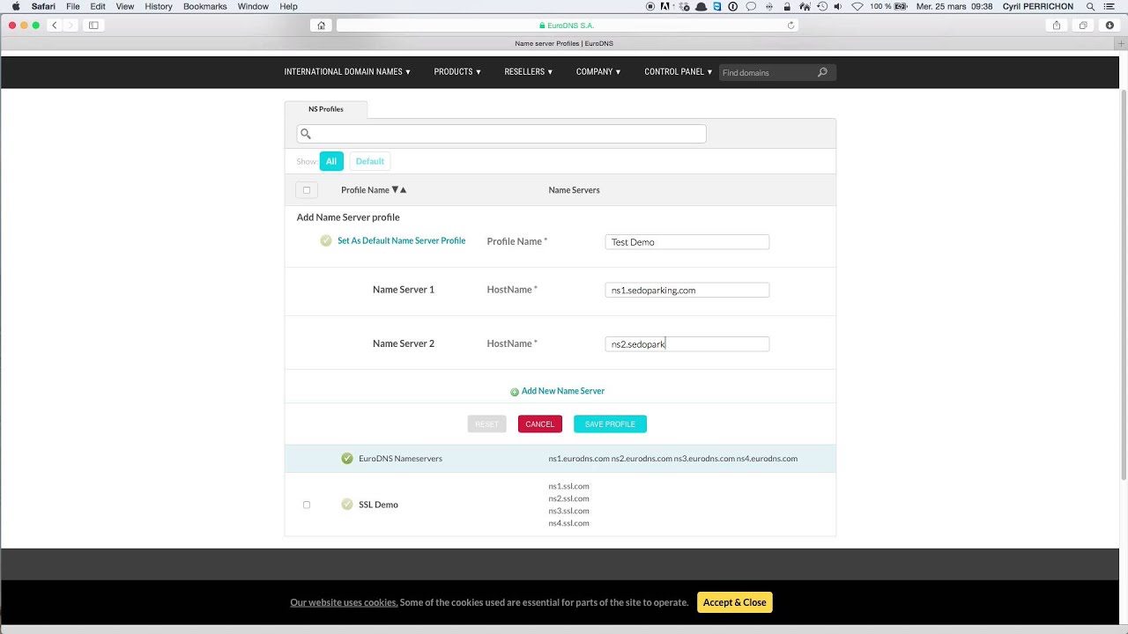Image resolution: width=1128 pixels, height=634 pixels.
Task: Click green plus beside Add New Name Server
Action: 515,392
